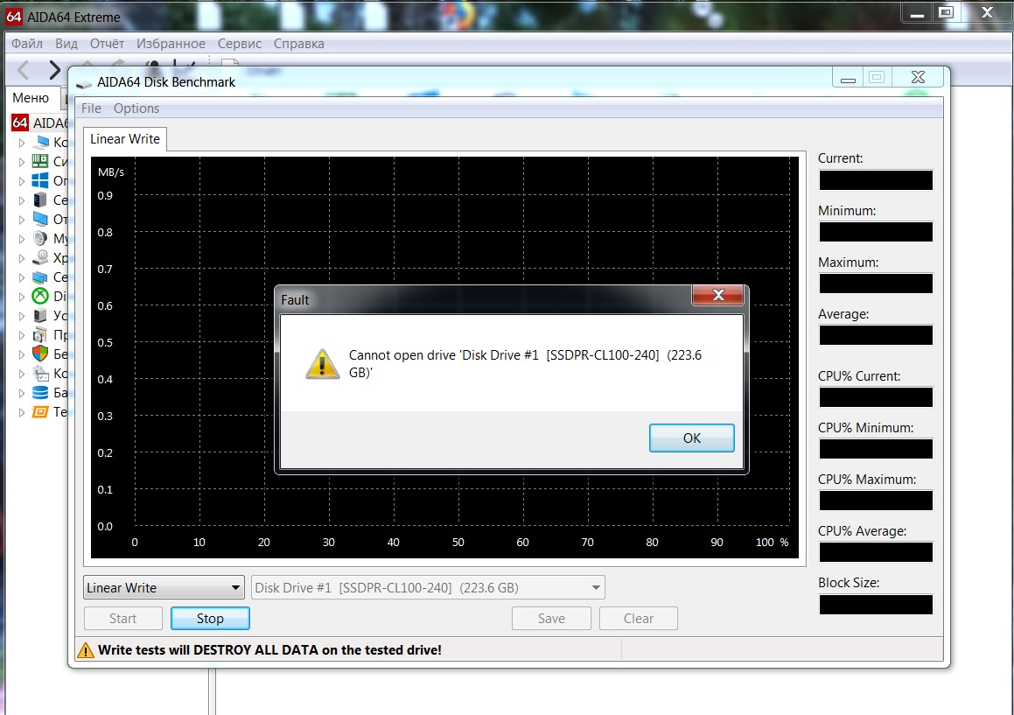Click the Minimum speed value box
This screenshot has width=1014, height=715.
[x=876, y=232]
